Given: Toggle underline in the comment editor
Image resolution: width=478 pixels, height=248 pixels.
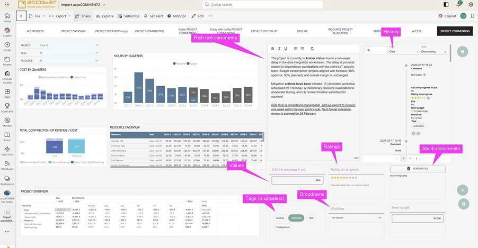Looking at the screenshot, I should pos(286,49).
